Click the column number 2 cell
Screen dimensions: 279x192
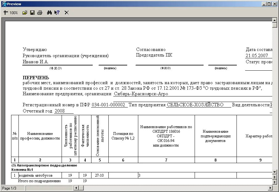click(x=40, y=160)
